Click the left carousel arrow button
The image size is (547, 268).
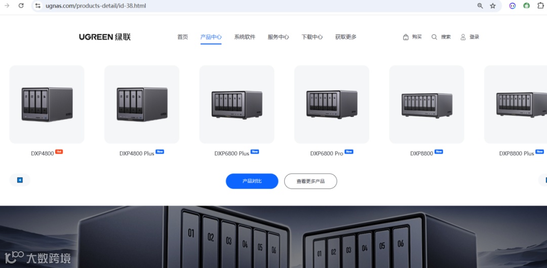(x=20, y=180)
